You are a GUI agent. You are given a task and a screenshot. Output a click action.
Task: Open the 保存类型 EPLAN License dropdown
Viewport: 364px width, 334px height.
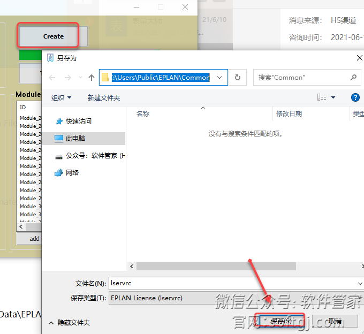pos(236,298)
